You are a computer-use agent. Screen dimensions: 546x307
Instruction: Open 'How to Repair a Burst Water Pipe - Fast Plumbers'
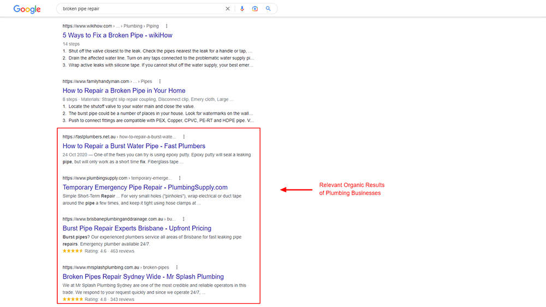tap(134, 146)
